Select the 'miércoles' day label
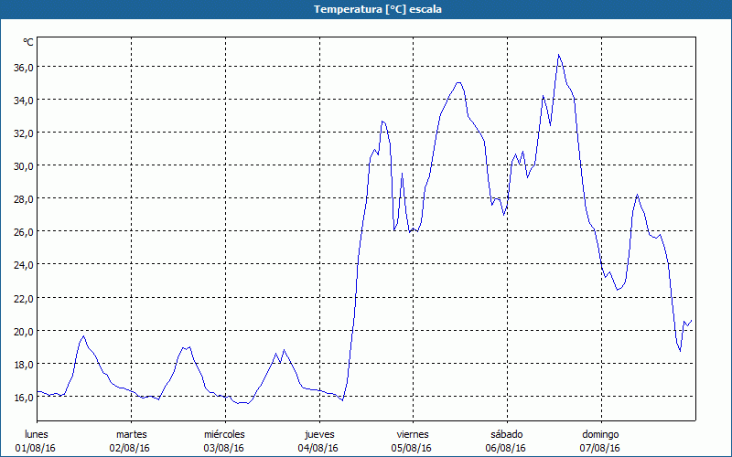The width and height of the screenshot is (732, 457). [224, 434]
